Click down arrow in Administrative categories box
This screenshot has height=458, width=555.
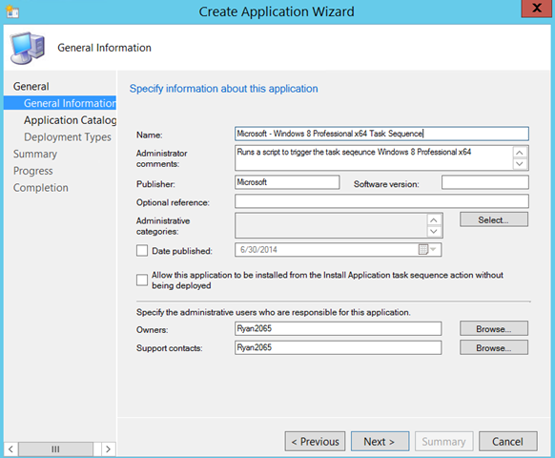434,231
